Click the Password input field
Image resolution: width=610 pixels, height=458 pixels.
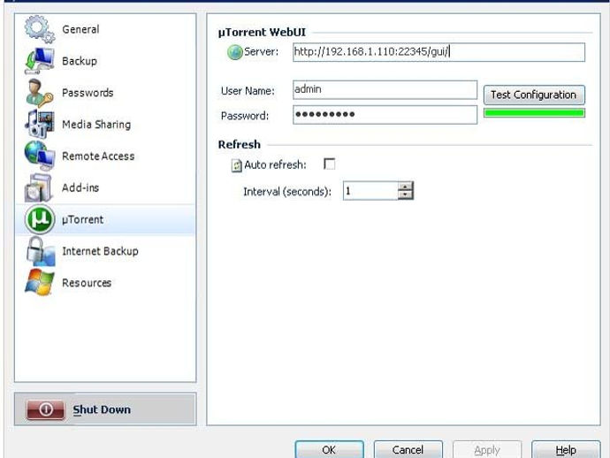(x=385, y=115)
